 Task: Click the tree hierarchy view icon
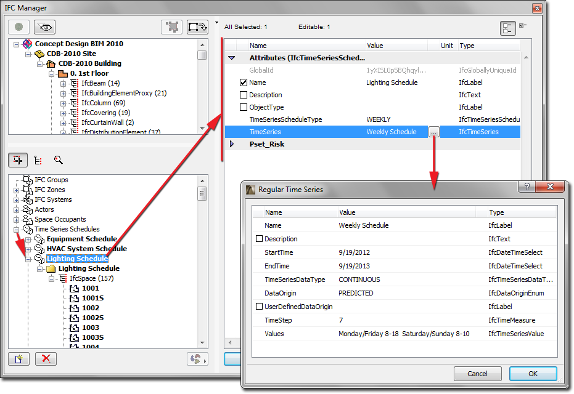[x=38, y=160]
